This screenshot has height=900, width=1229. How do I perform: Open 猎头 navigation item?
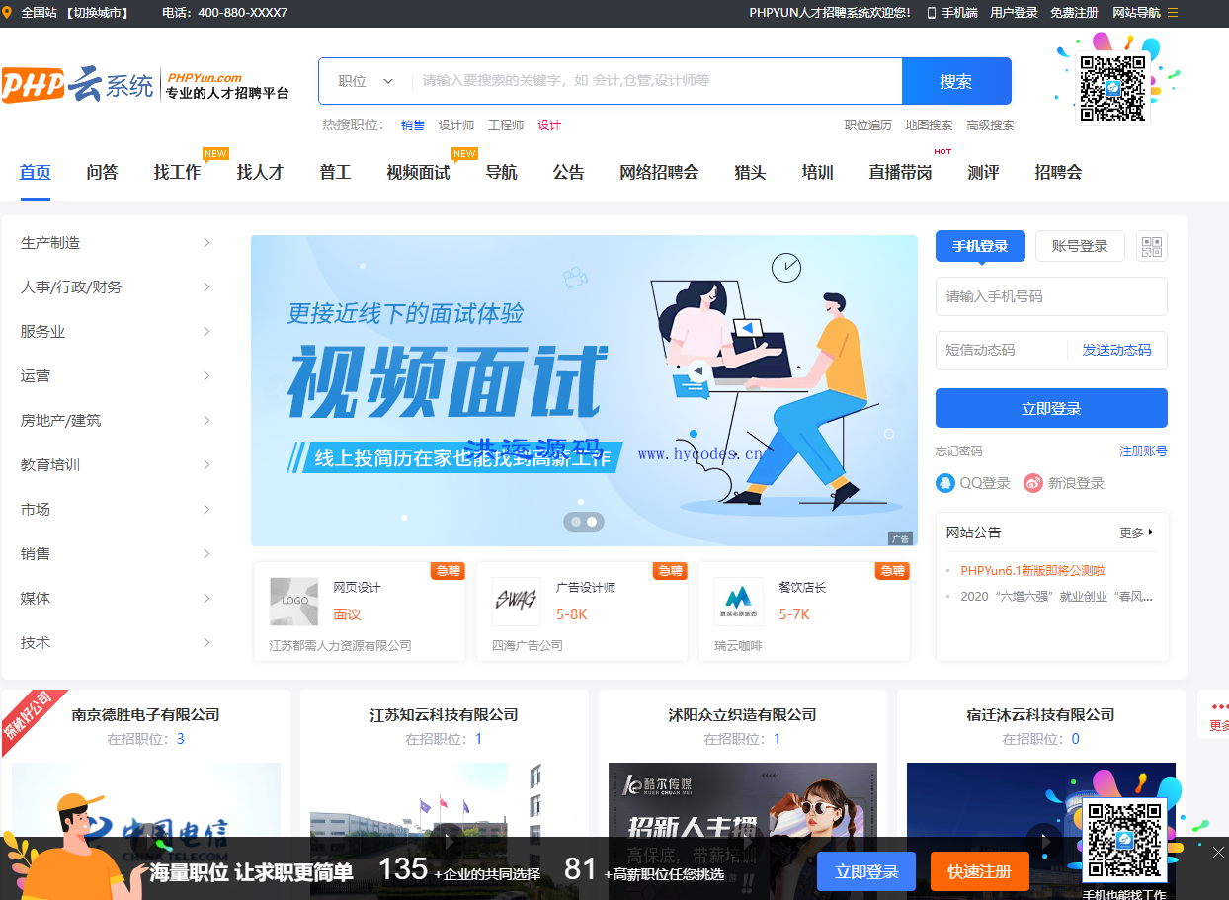click(750, 172)
